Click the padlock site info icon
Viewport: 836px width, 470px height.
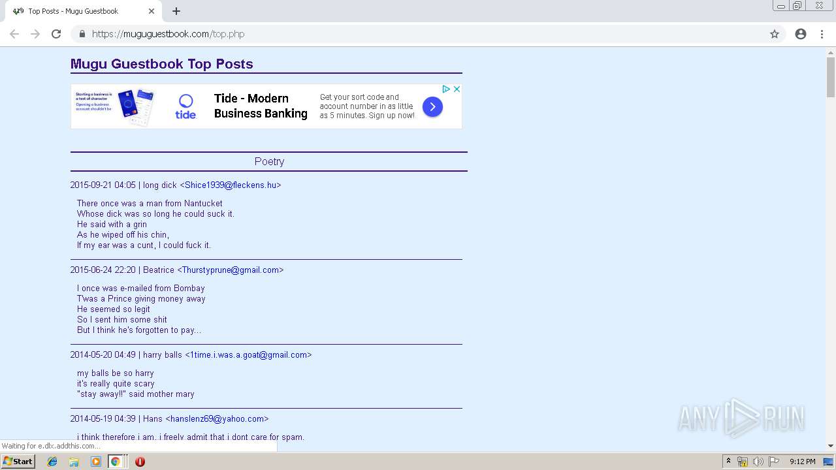(x=82, y=34)
